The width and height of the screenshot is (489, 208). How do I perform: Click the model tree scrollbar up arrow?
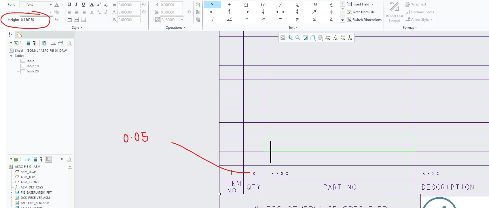(x=70, y=166)
